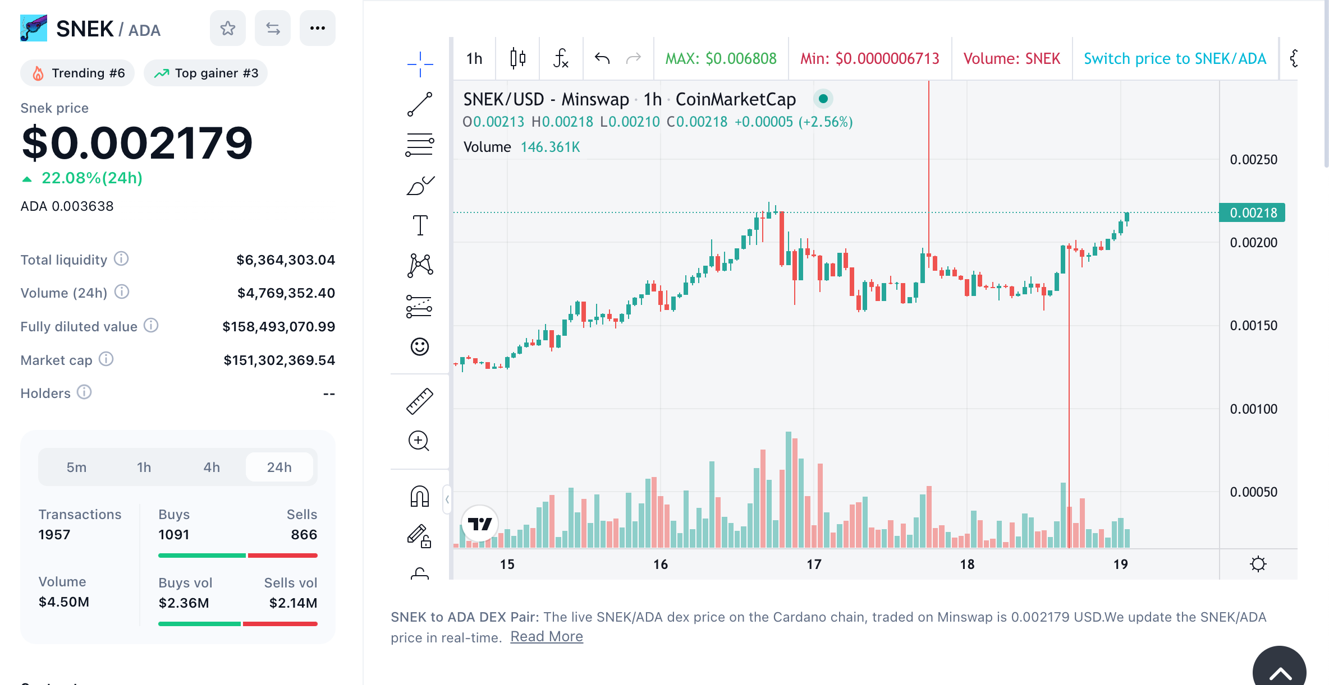The image size is (1329, 685).
Task: Click the Top gainer #3 badge
Action: 205,73
